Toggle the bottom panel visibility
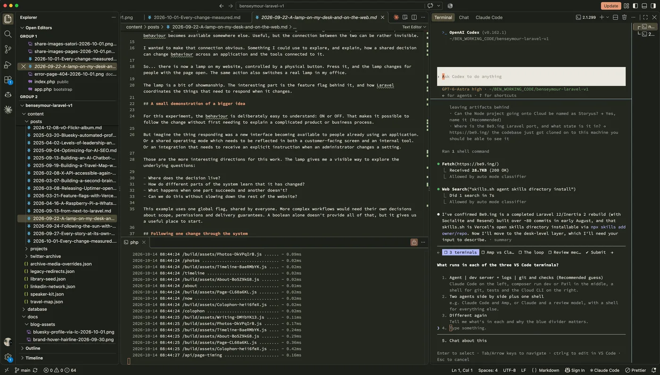This screenshot has height=375, width=660. tap(644, 6)
